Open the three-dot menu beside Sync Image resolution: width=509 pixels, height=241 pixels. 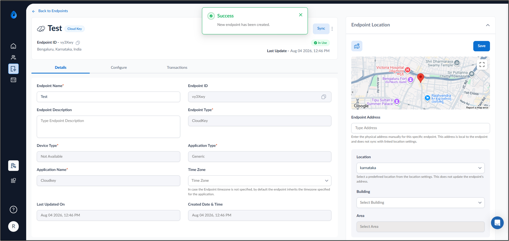click(x=332, y=29)
